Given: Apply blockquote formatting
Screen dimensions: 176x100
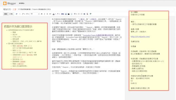Looking at the screenshot, I should [84, 14].
